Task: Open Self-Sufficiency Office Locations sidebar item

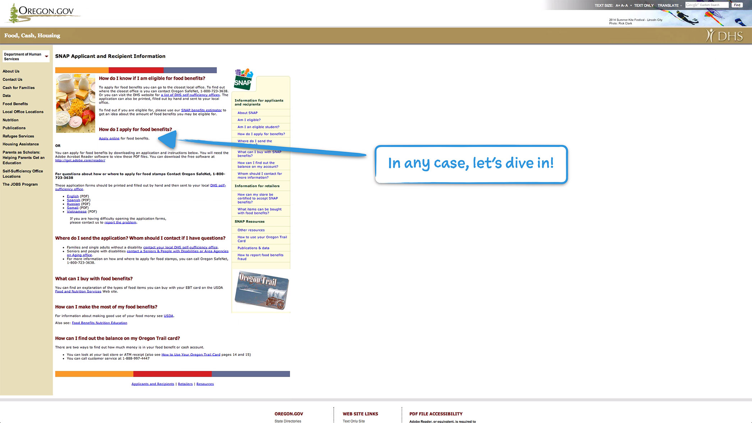Action: pyautogui.click(x=23, y=174)
